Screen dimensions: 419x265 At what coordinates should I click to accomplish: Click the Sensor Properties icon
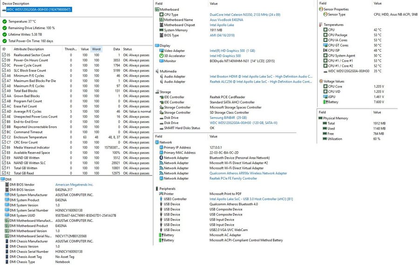tap(320, 9)
